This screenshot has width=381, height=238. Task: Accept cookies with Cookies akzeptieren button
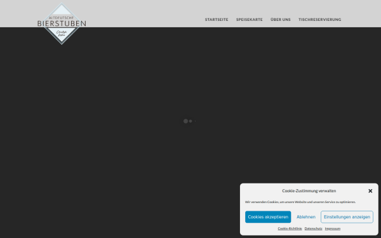tap(268, 217)
